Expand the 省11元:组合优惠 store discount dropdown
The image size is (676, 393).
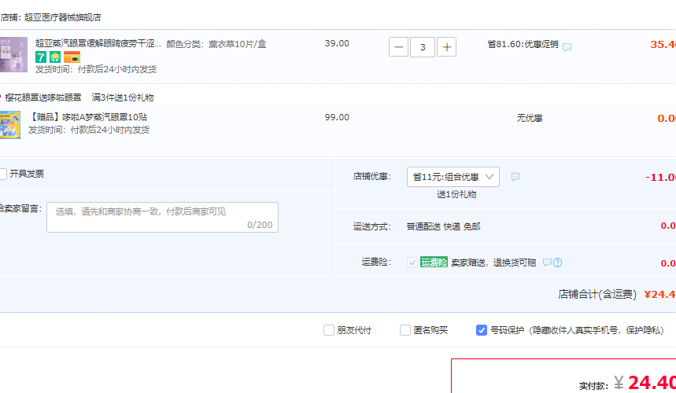click(x=453, y=177)
